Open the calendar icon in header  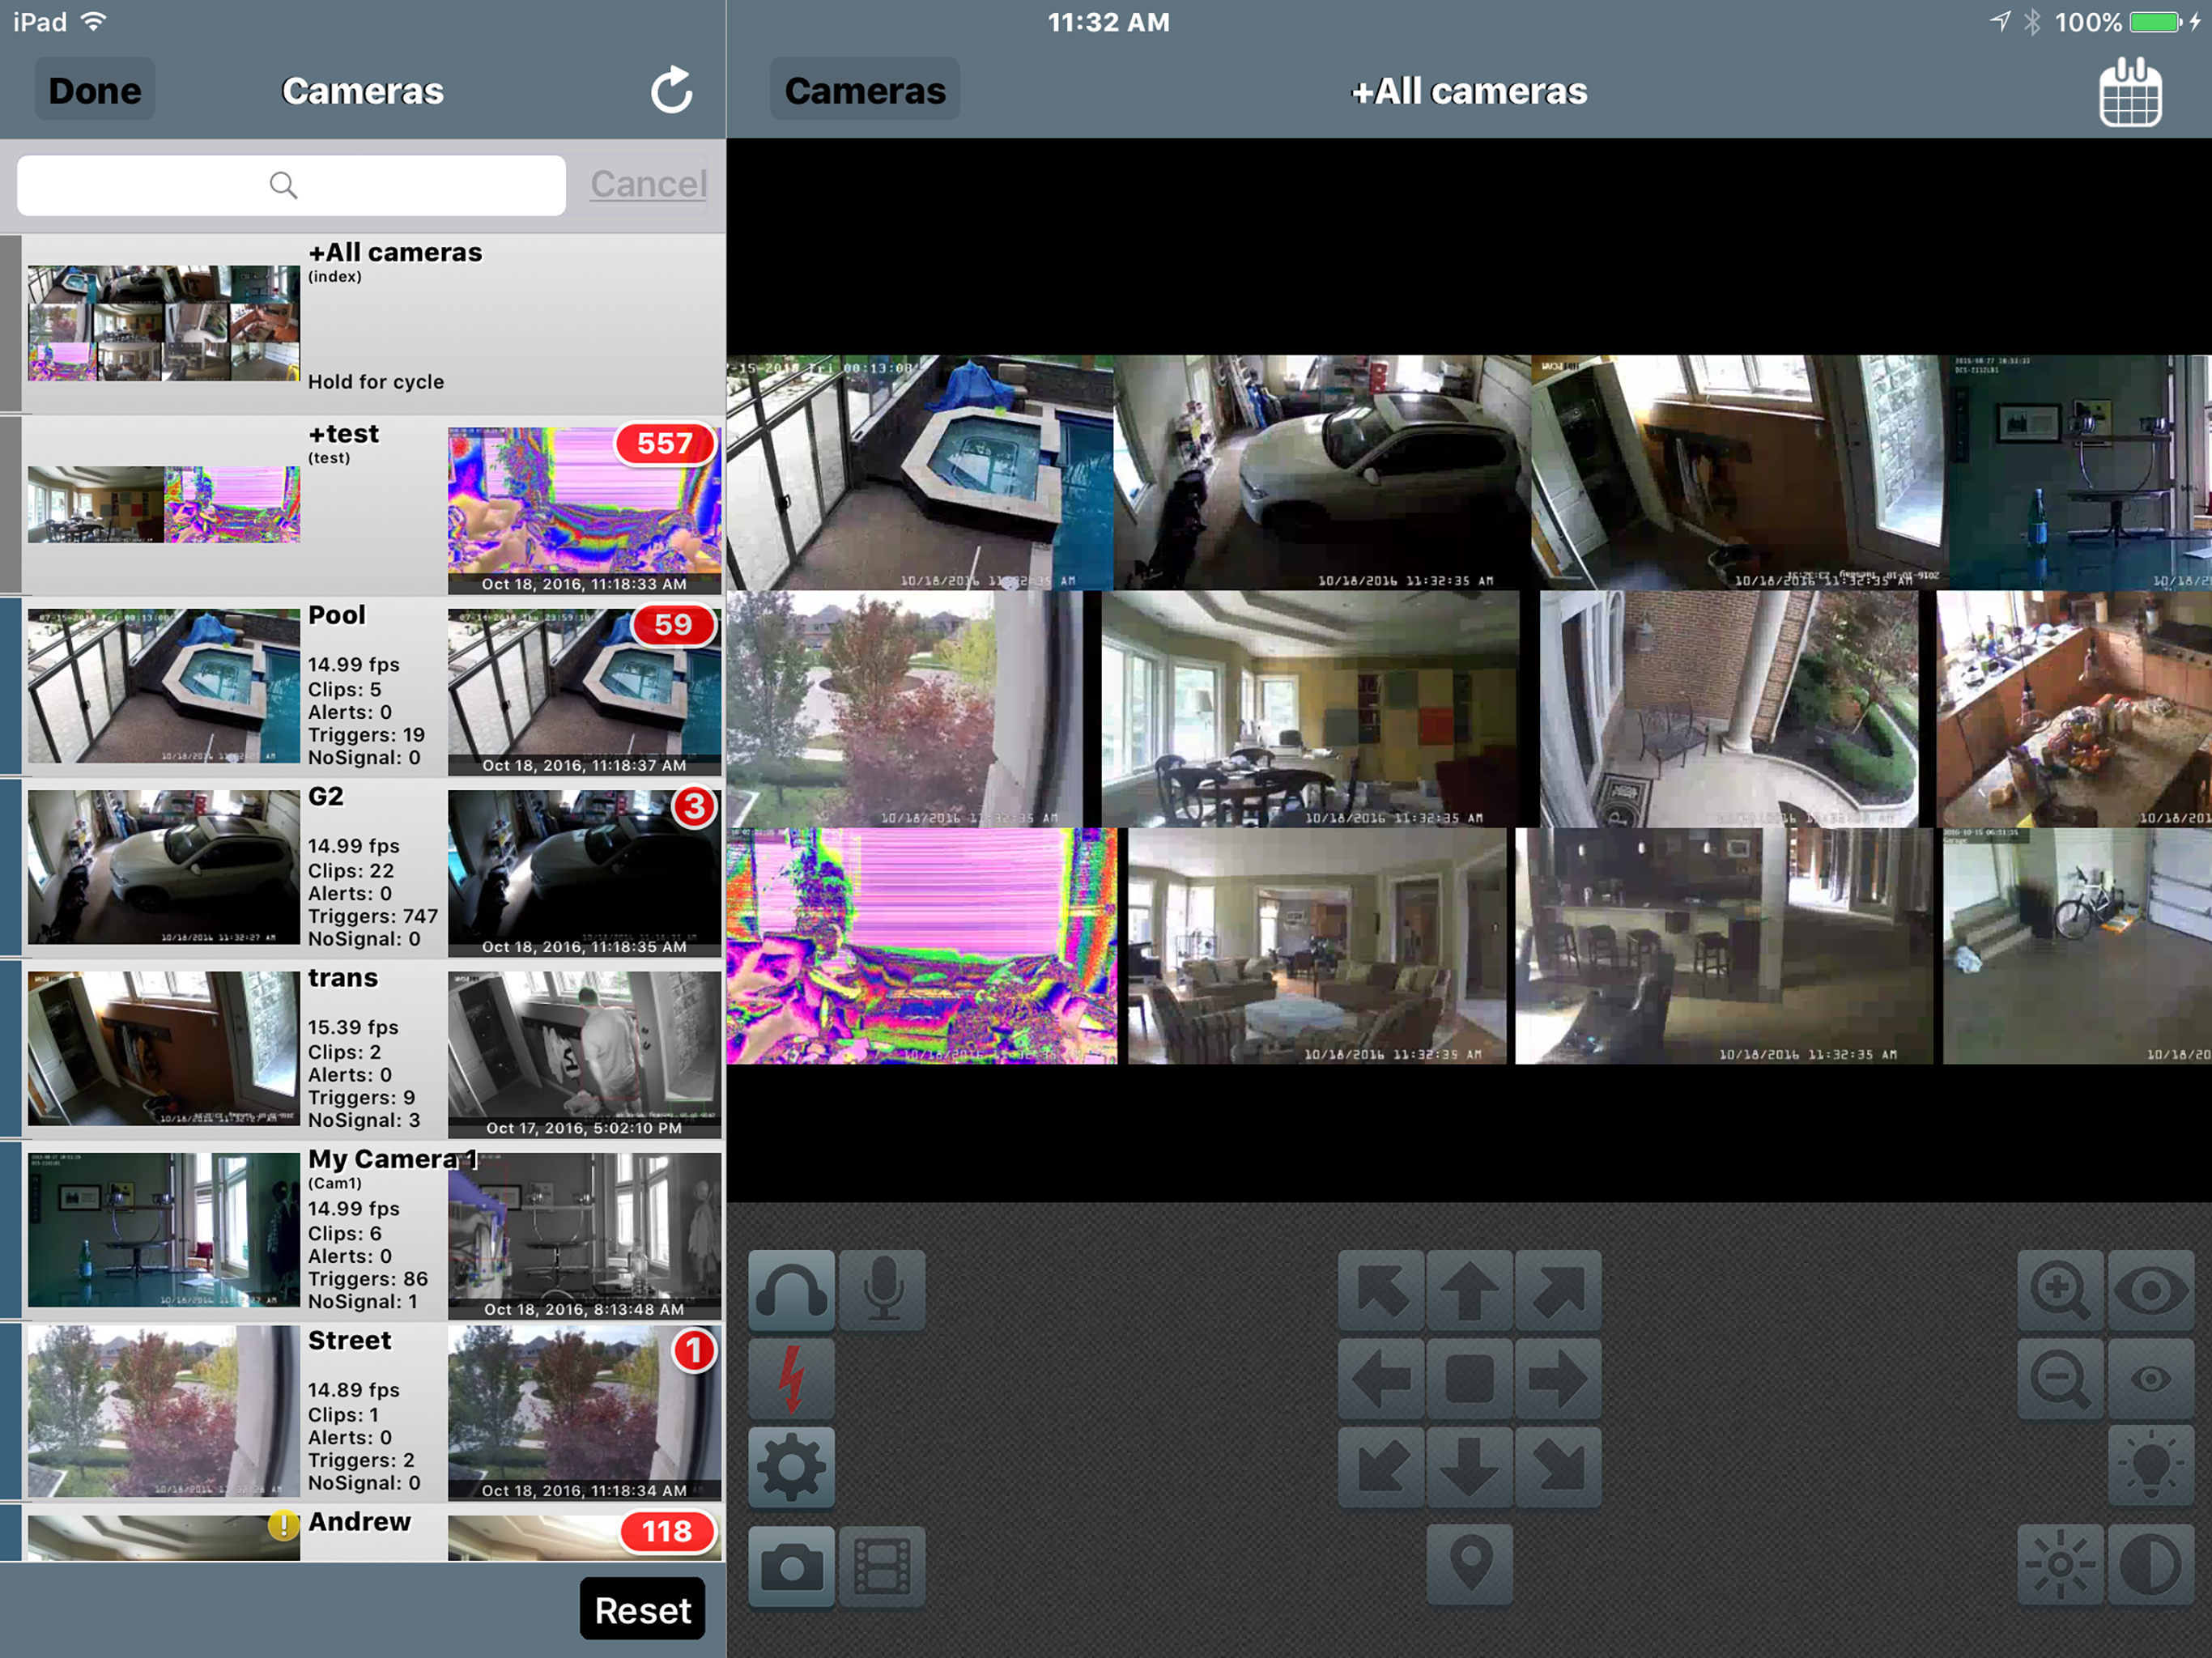pos(2130,93)
